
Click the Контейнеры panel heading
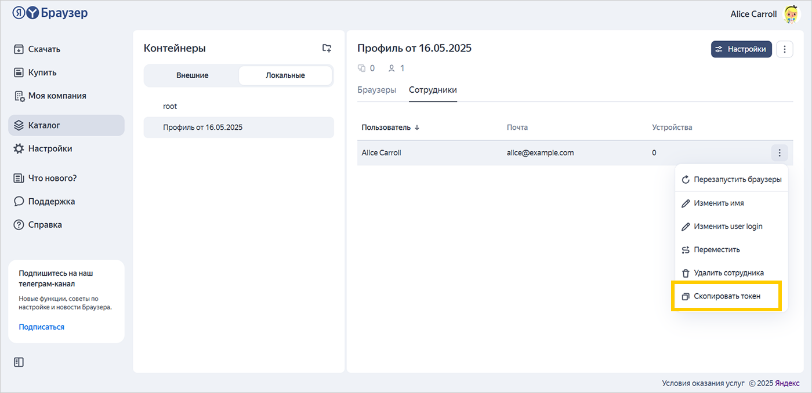click(x=175, y=48)
